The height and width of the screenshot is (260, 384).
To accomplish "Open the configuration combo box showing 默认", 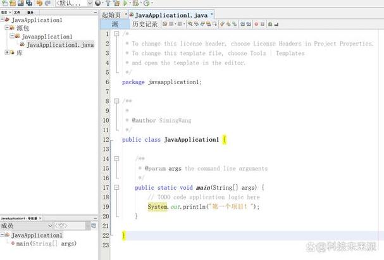I will tap(73, 3).
